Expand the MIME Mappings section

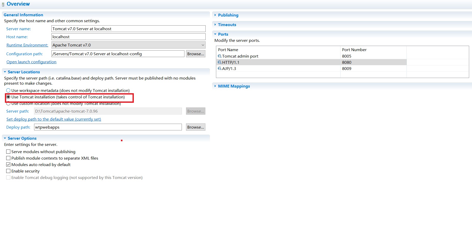click(215, 86)
